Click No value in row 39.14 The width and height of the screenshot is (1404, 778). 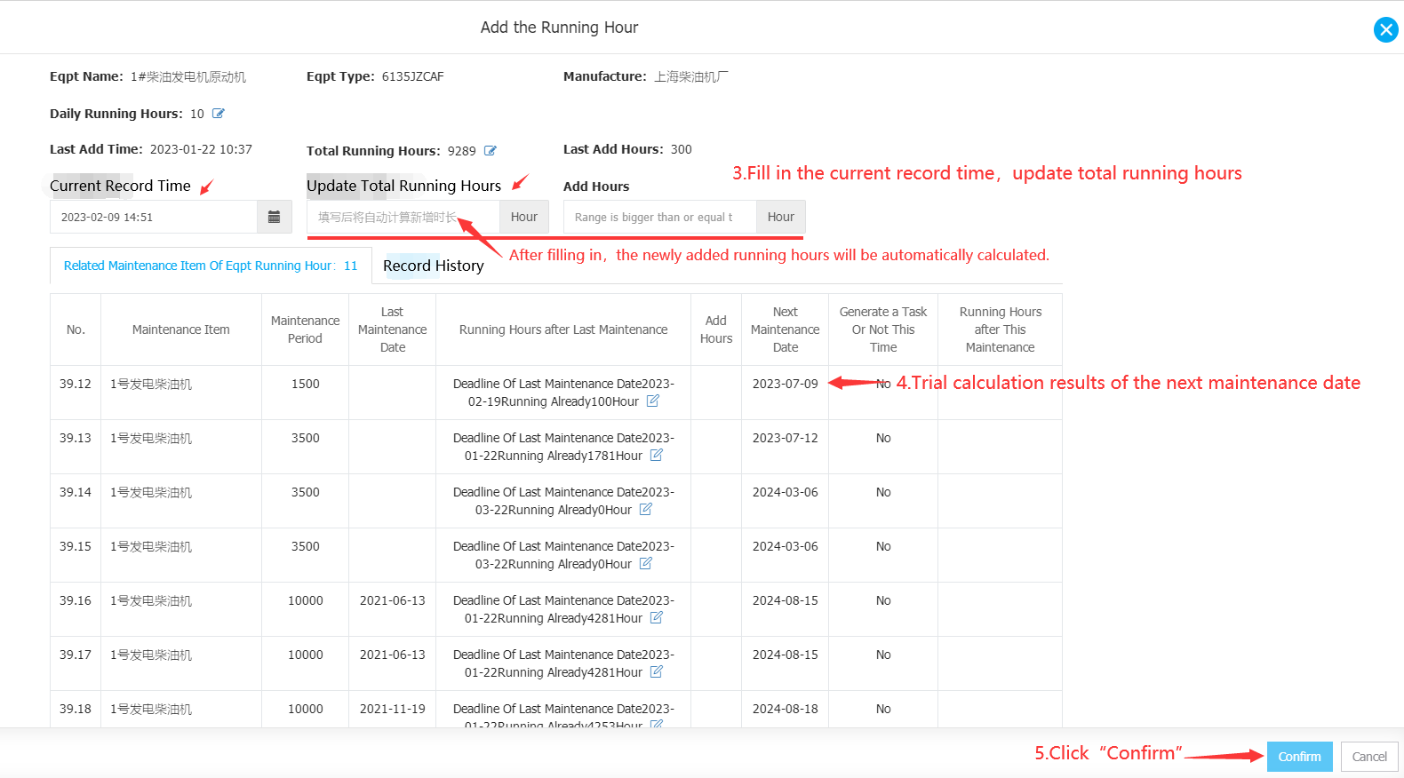point(883,492)
